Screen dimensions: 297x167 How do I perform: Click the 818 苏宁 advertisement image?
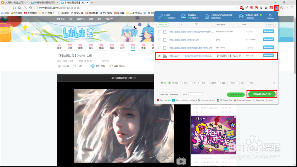pos(214,135)
